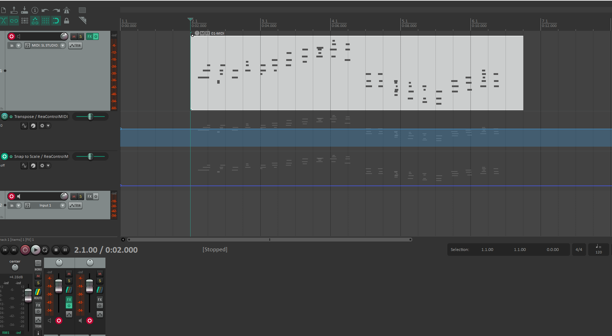
Task: Toggle the metronome icon
Action: click(x=67, y=10)
